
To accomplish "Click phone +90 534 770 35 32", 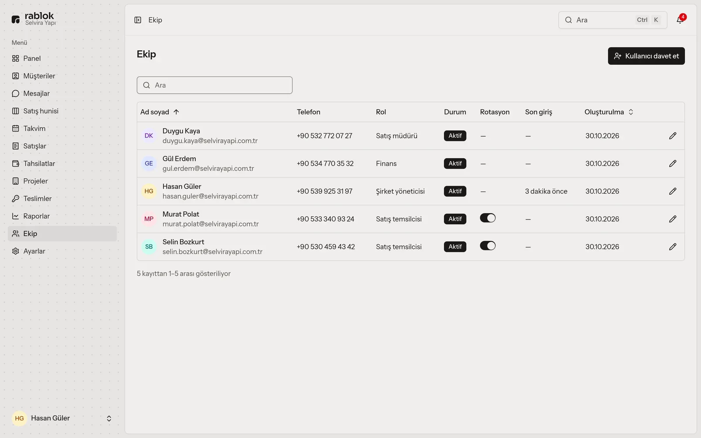I will tap(325, 163).
